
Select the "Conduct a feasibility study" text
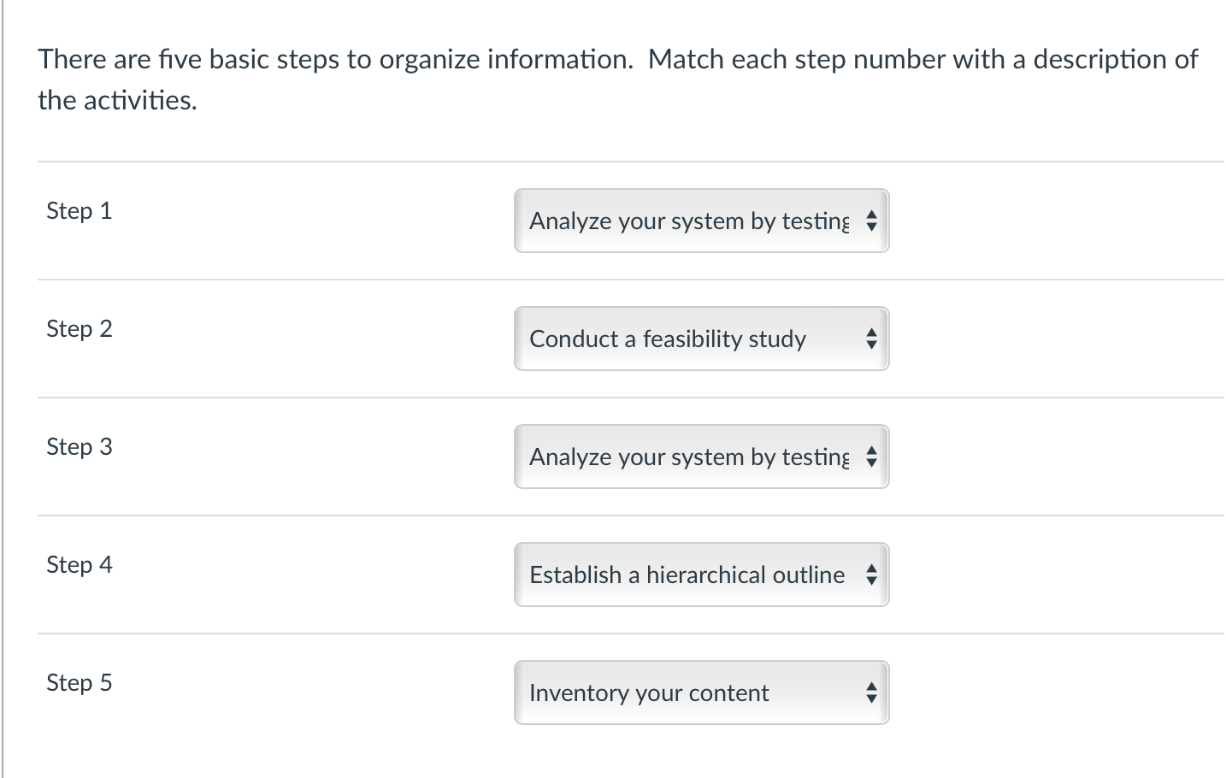click(668, 339)
